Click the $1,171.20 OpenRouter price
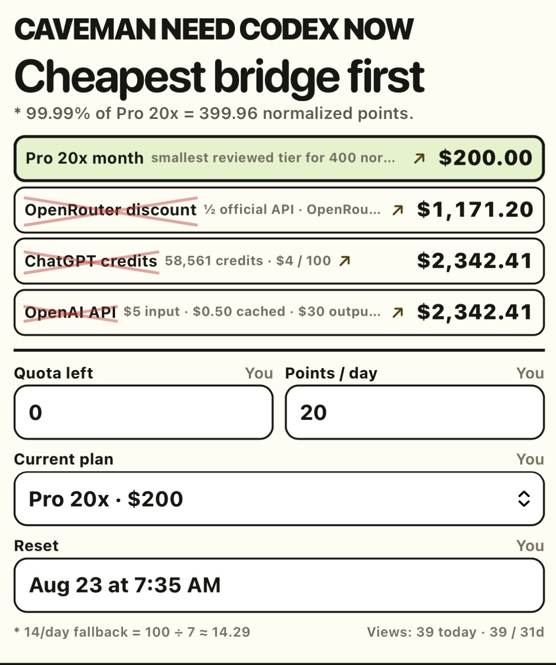 [x=475, y=210]
